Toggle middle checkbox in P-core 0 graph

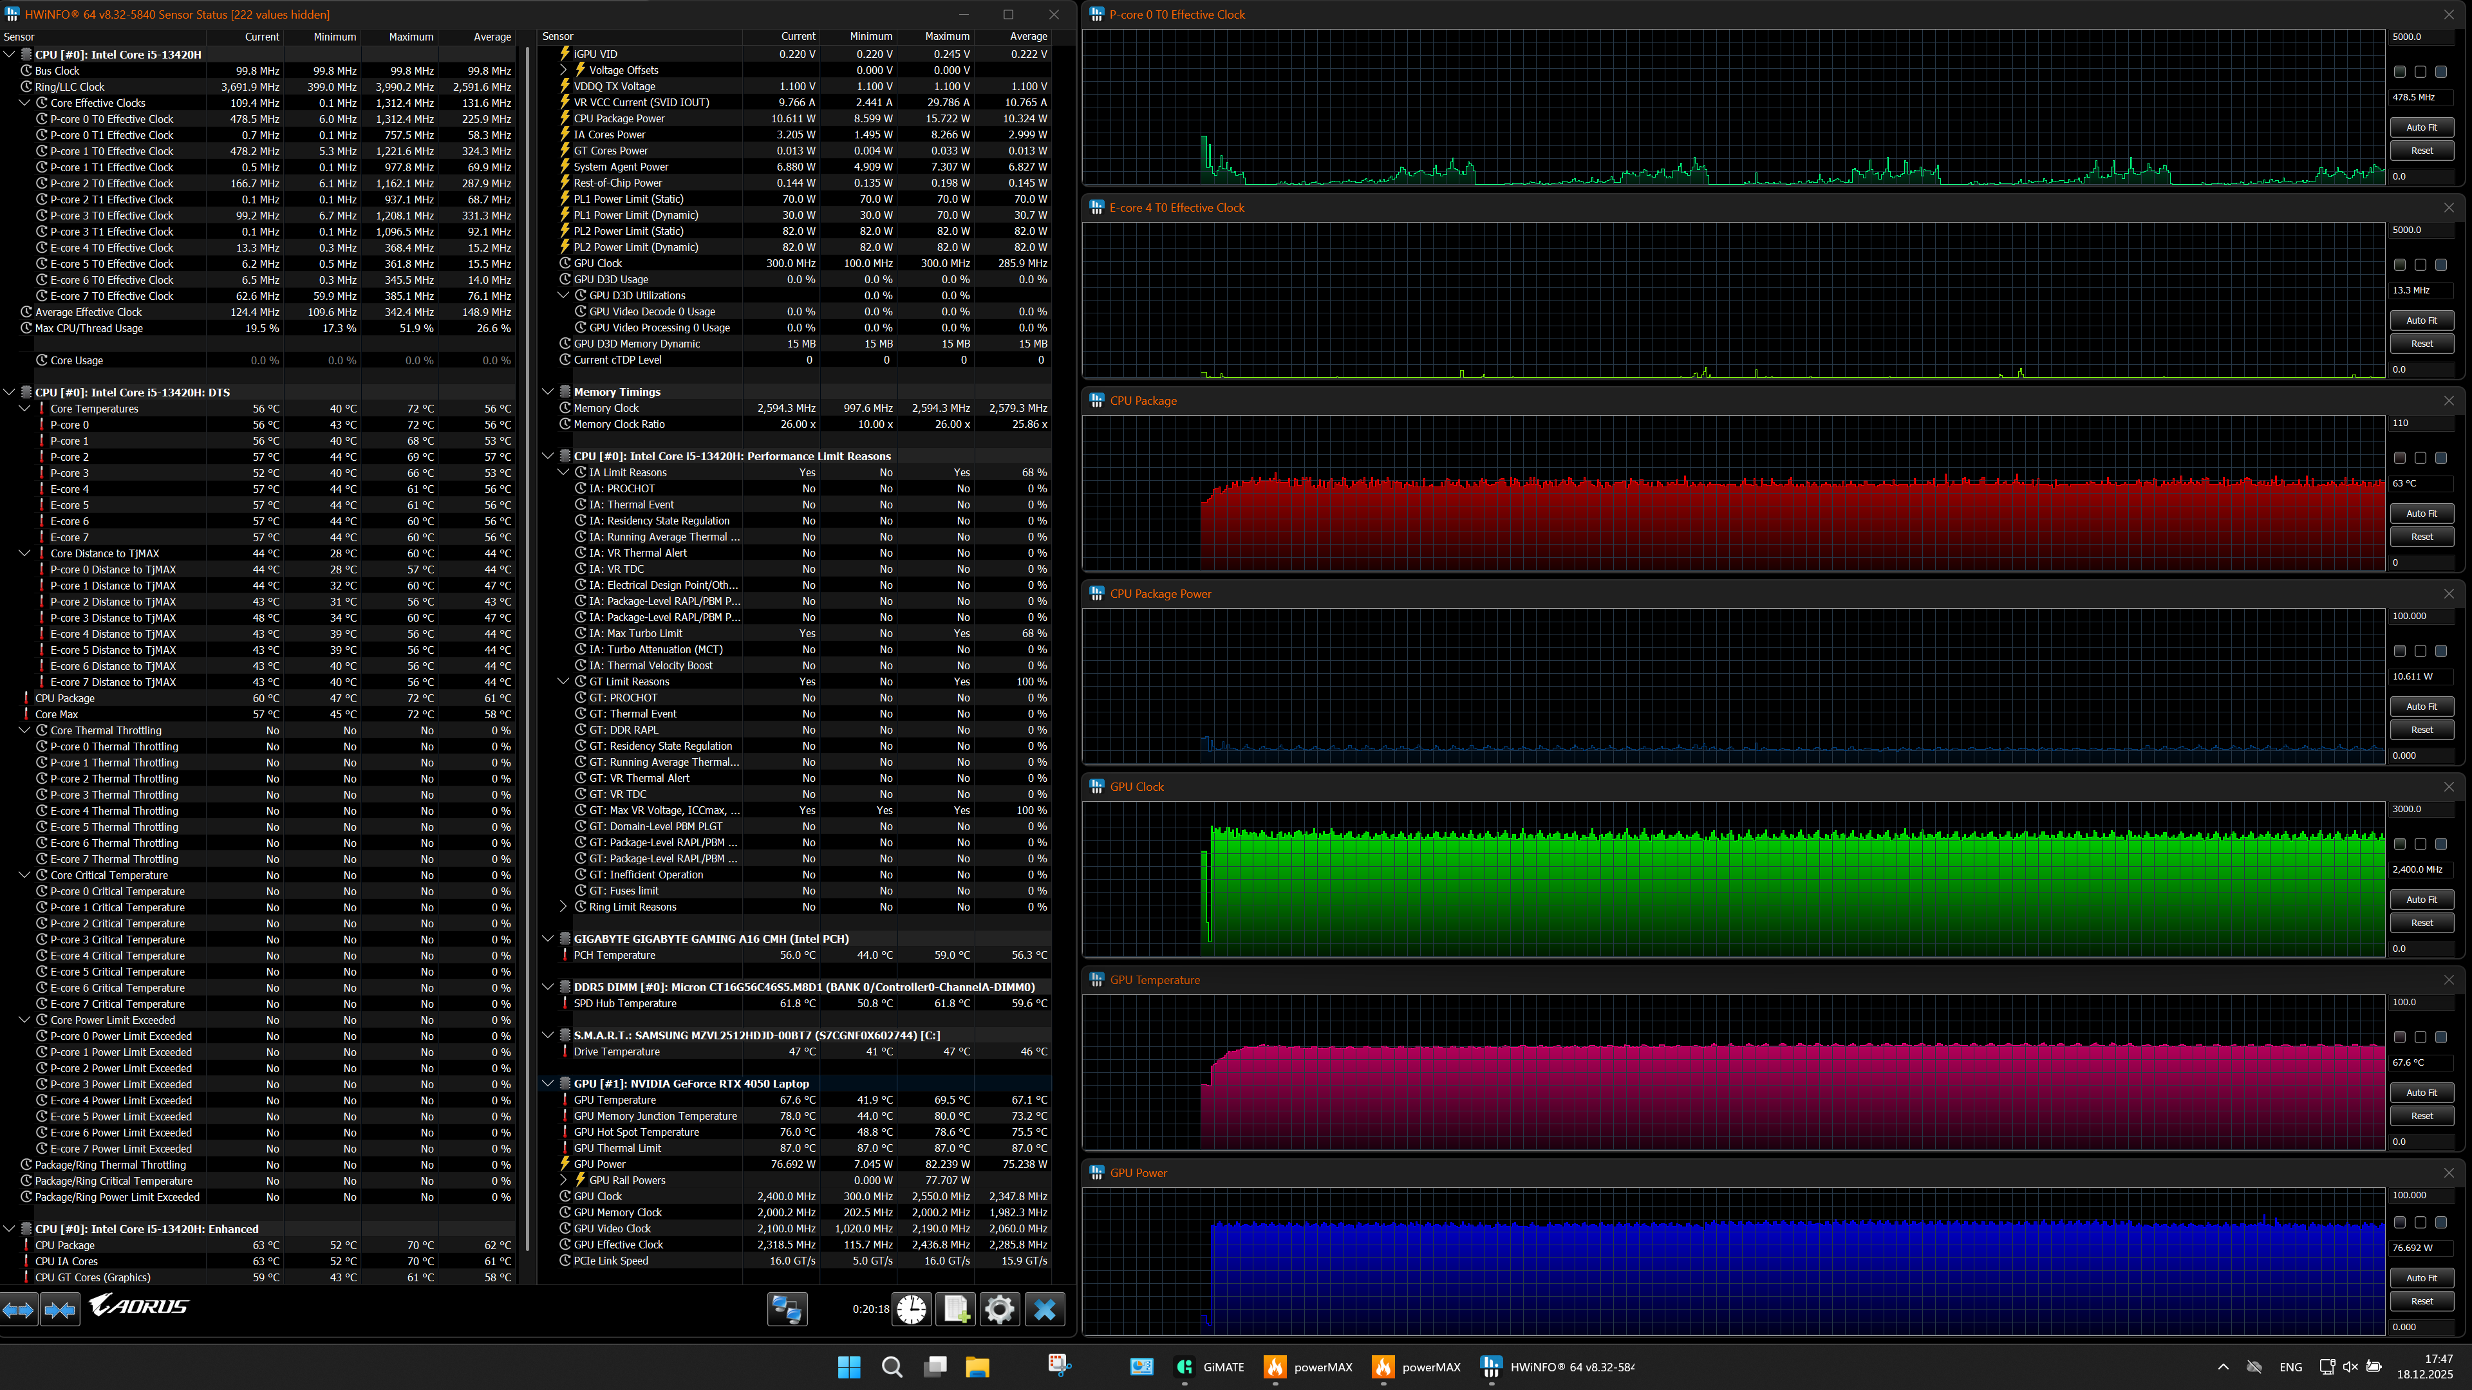(2420, 72)
